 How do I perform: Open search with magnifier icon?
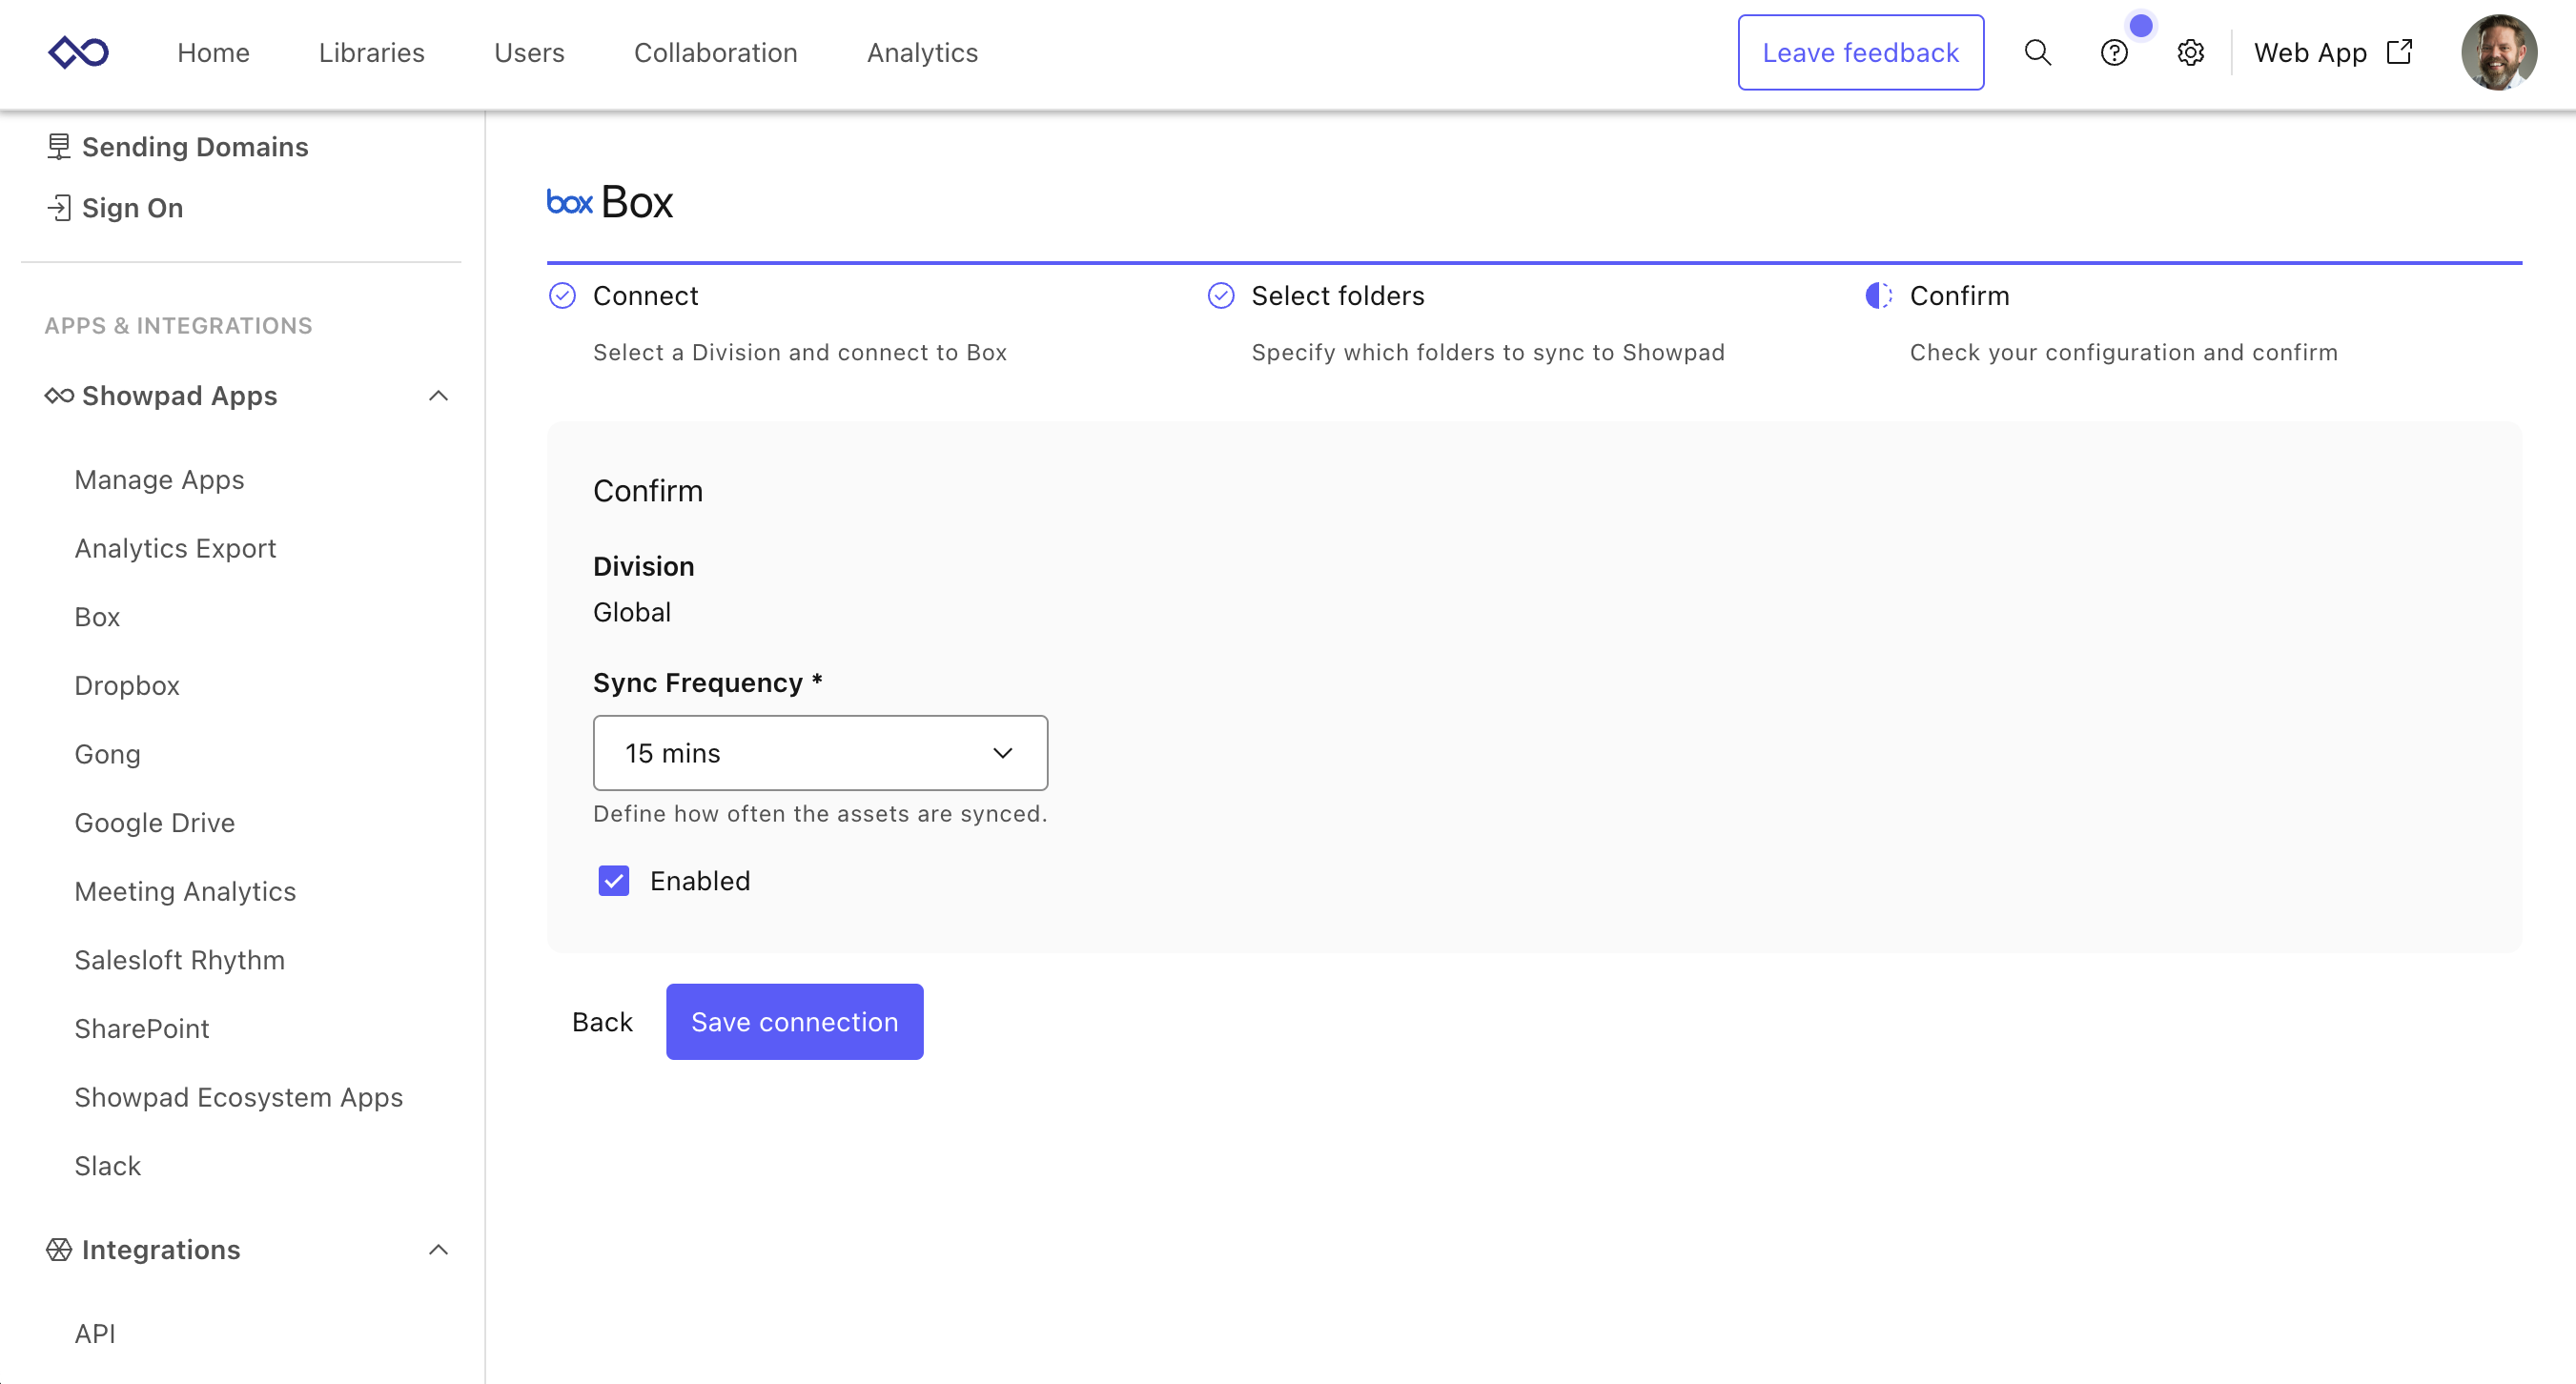[x=2037, y=52]
